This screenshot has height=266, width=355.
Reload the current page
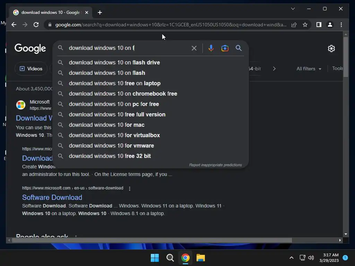[x=36, y=25]
